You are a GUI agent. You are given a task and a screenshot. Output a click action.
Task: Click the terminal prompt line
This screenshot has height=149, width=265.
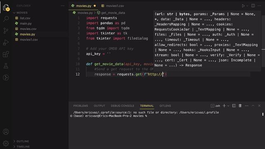(110, 116)
